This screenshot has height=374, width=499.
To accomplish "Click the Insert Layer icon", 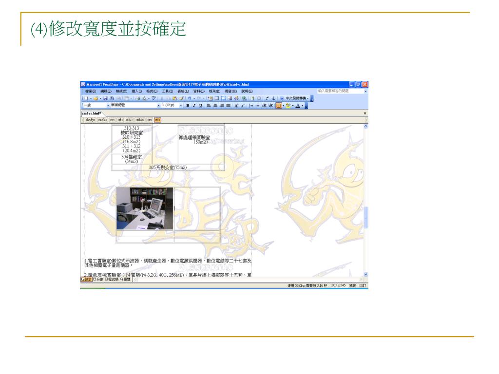I will point(223,98).
